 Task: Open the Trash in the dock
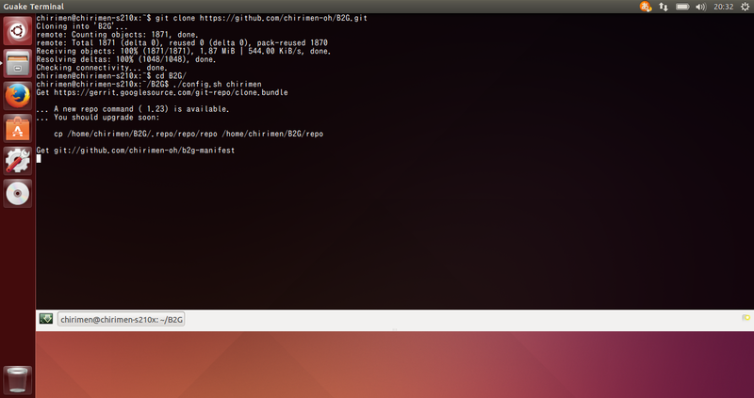coord(18,380)
